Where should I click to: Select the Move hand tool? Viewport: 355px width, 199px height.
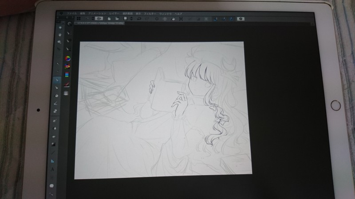[60, 35]
